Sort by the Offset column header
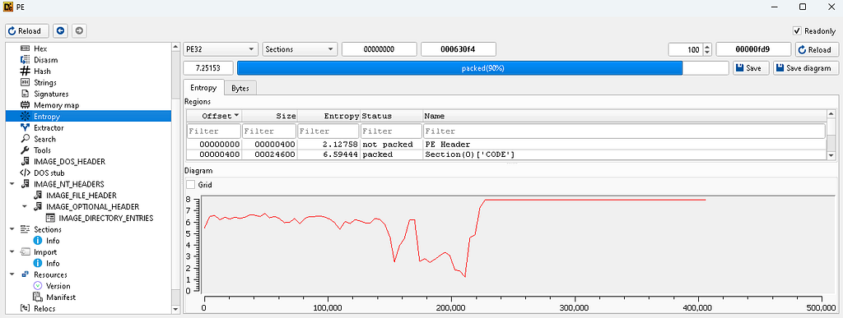Image resolution: width=843 pixels, height=318 pixels. pos(214,116)
